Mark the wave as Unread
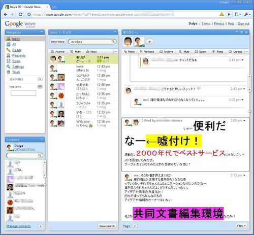 235,51
